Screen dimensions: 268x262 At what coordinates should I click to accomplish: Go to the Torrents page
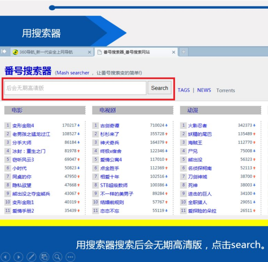point(225,90)
